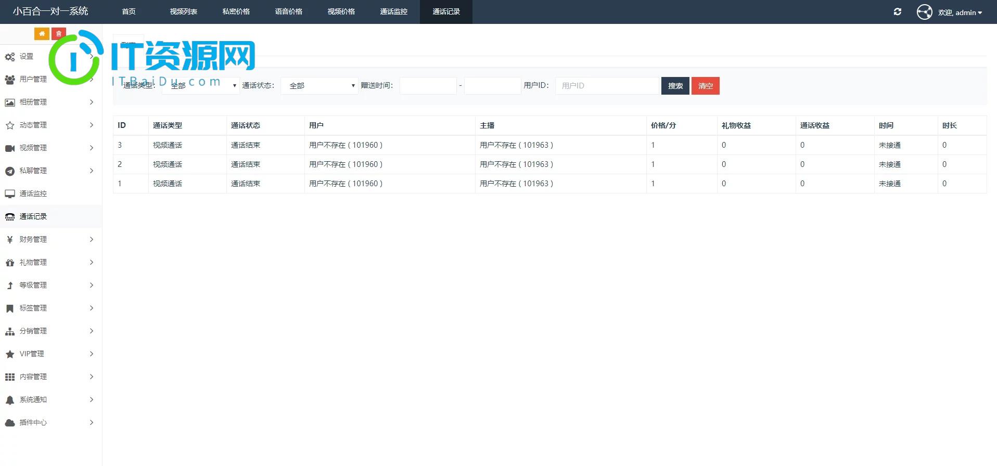This screenshot has width=997, height=466.
Task: Click the red trash icon button
Action: [x=59, y=33]
